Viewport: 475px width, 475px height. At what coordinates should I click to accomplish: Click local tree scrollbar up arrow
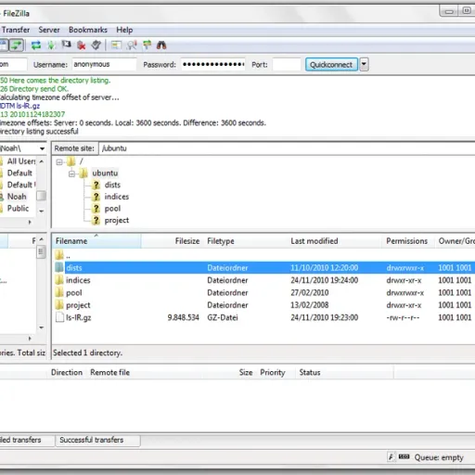point(42,161)
